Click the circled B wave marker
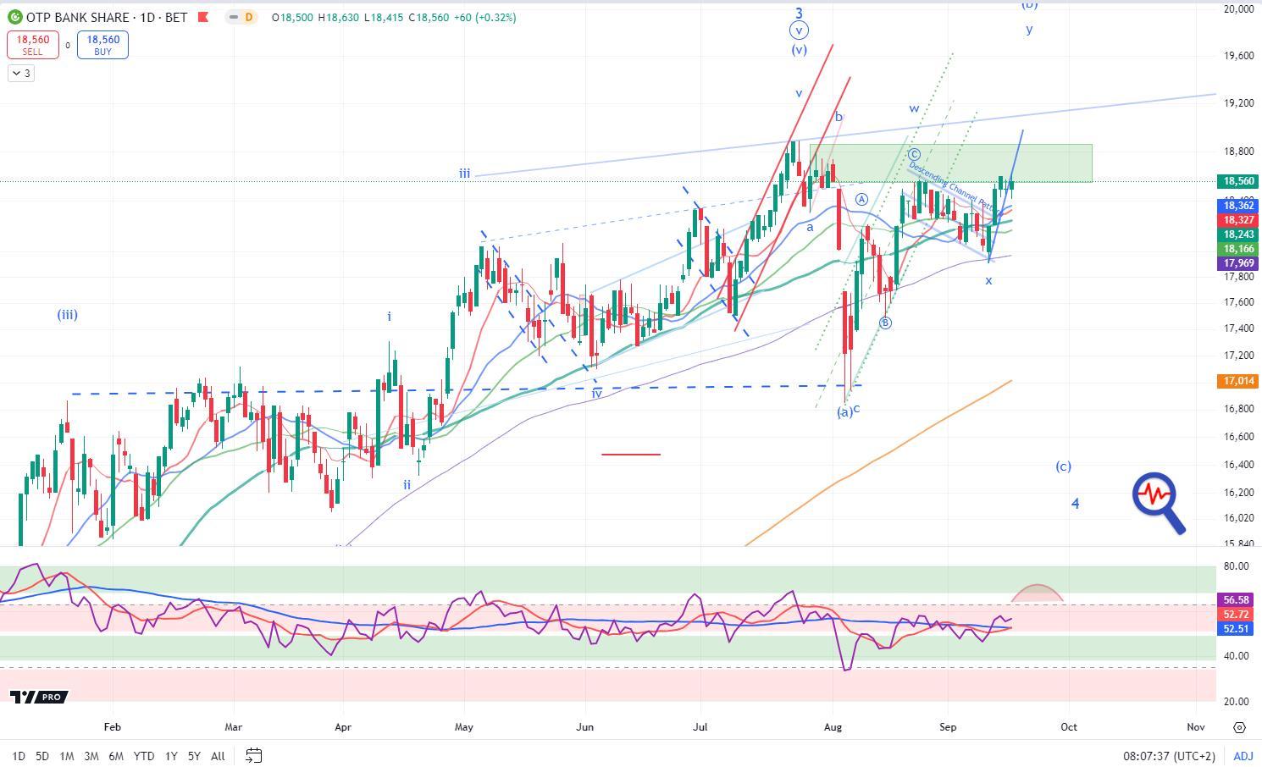Viewport: 1262px width, 767px height. (886, 323)
